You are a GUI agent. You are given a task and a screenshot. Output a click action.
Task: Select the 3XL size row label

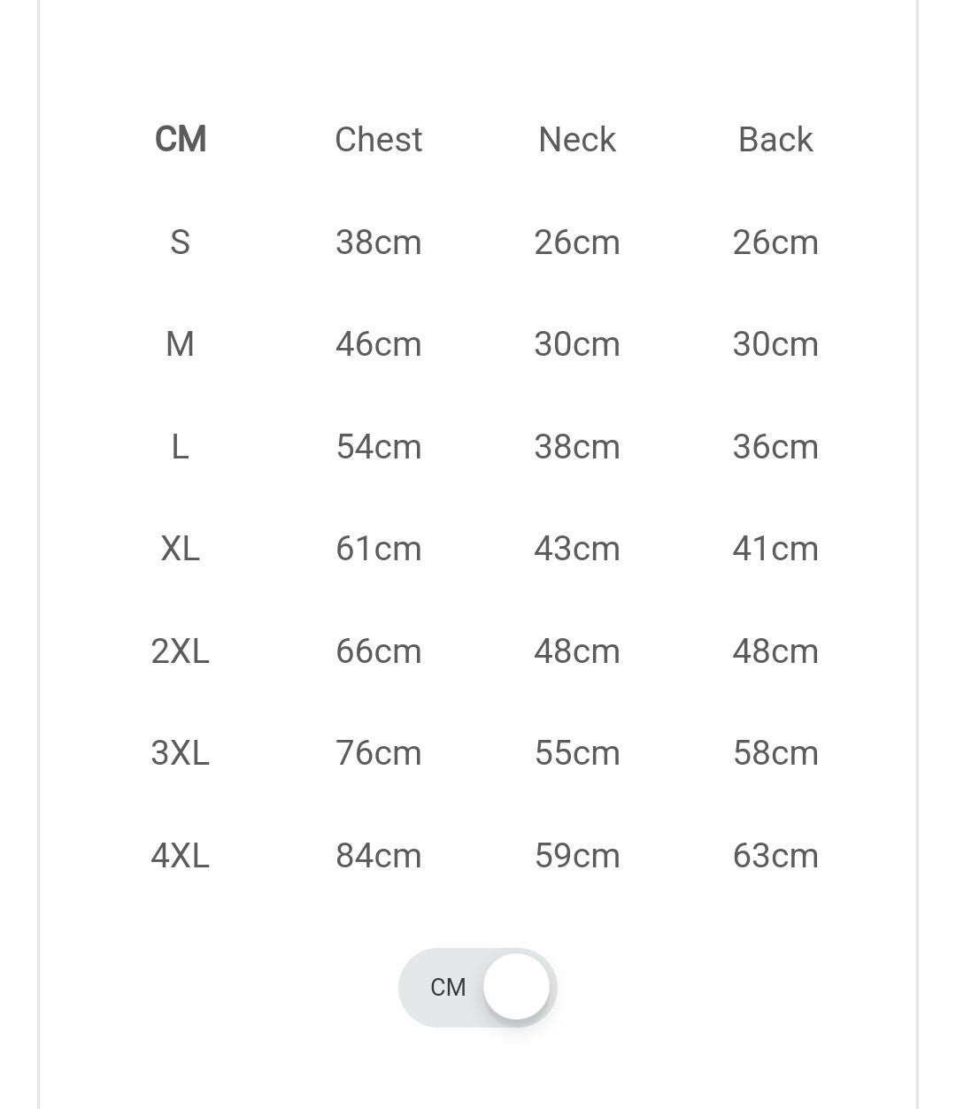tap(180, 753)
